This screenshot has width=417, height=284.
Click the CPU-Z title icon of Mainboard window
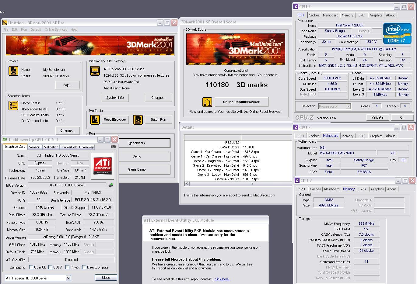point(296,127)
